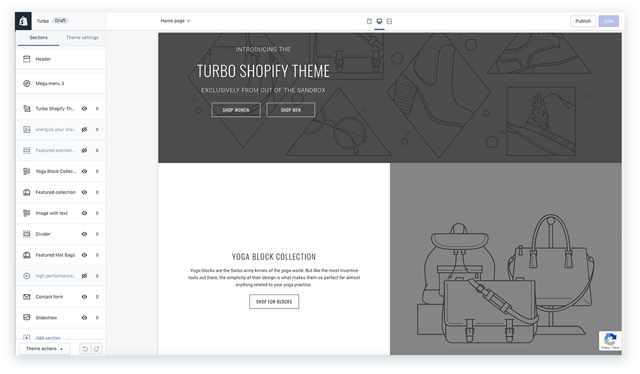Switch to fullscreen preview icon

pyautogui.click(x=390, y=21)
